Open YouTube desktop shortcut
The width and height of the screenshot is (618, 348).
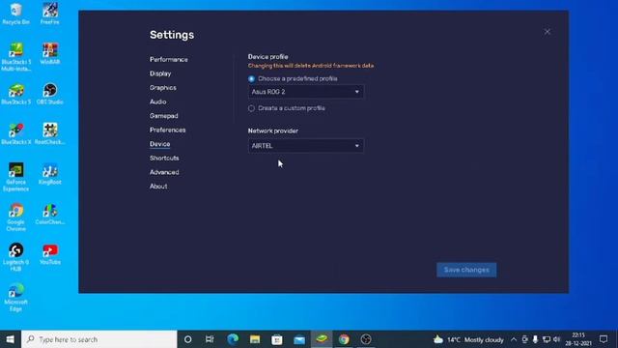tap(50, 254)
